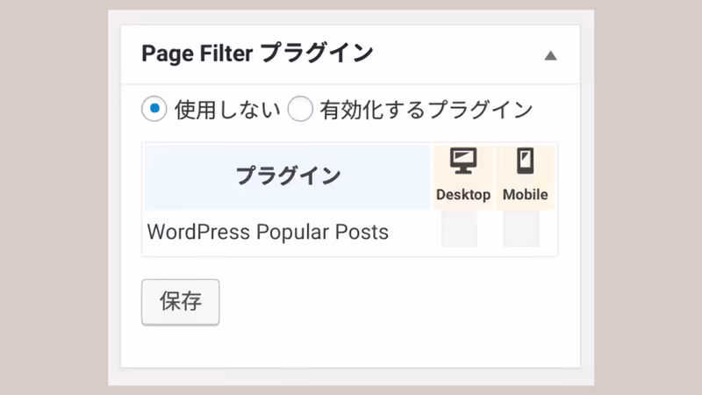702x395 pixels.
Task: Enable Desktop checkbox for WordPress Popular Posts
Action: (x=459, y=232)
